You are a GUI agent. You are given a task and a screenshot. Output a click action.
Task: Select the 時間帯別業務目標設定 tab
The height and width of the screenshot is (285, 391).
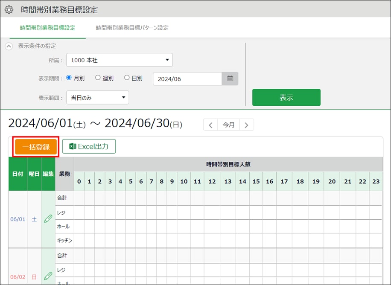47,28
